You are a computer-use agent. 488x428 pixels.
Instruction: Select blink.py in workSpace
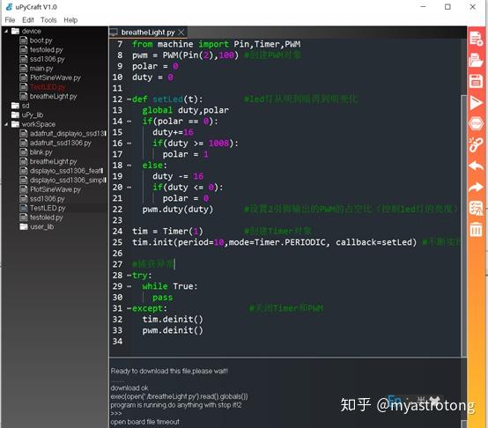click(41, 152)
